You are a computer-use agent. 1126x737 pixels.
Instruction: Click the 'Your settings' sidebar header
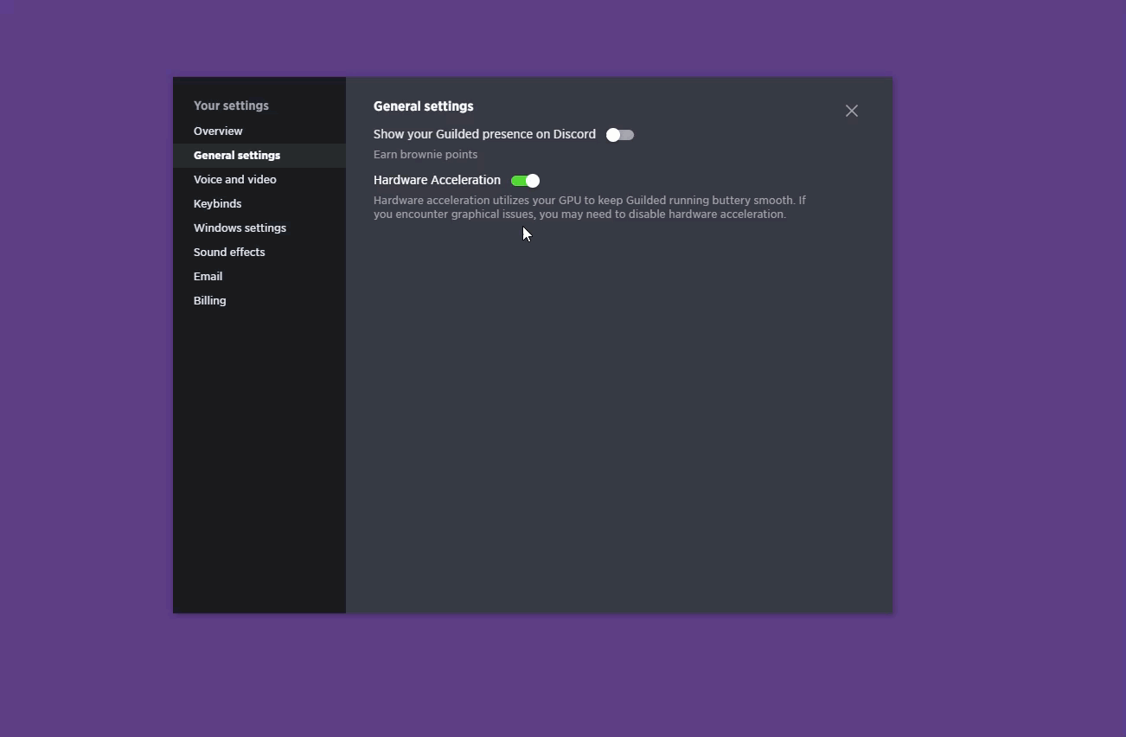click(231, 106)
